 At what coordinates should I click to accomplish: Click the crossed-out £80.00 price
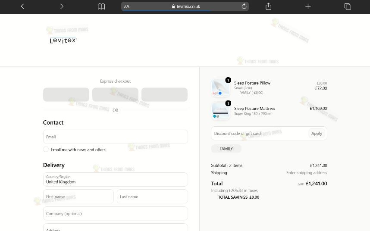(322, 83)
